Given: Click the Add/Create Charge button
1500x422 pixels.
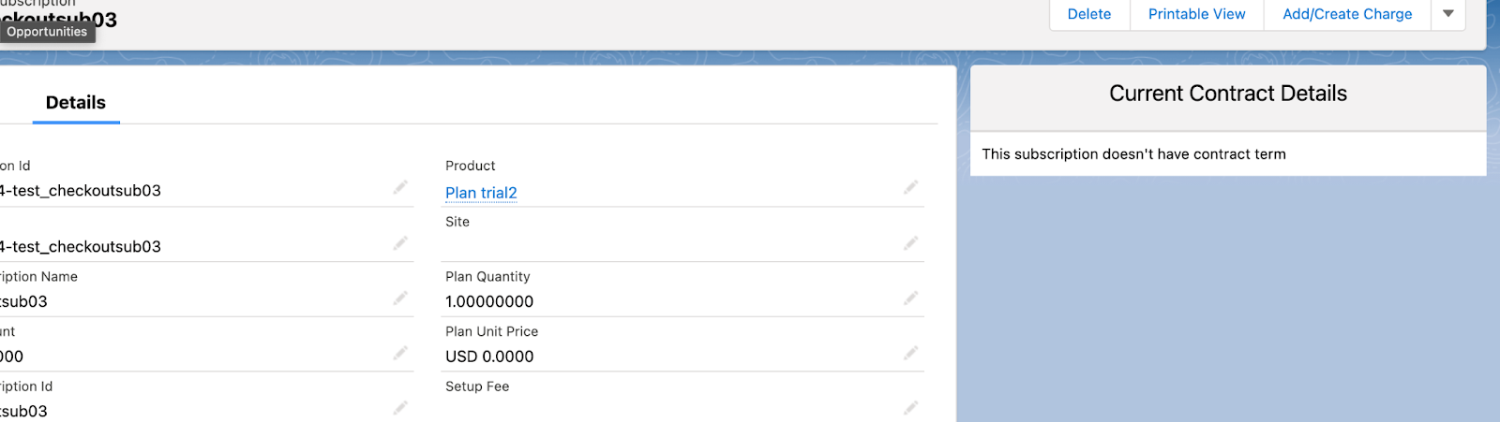Looking at the screenshot, I should 1347,14.
